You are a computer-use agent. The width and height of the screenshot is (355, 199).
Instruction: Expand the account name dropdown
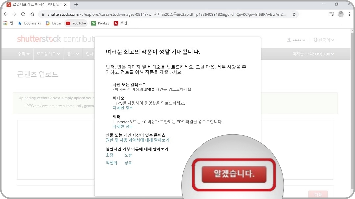click(296, 40)
